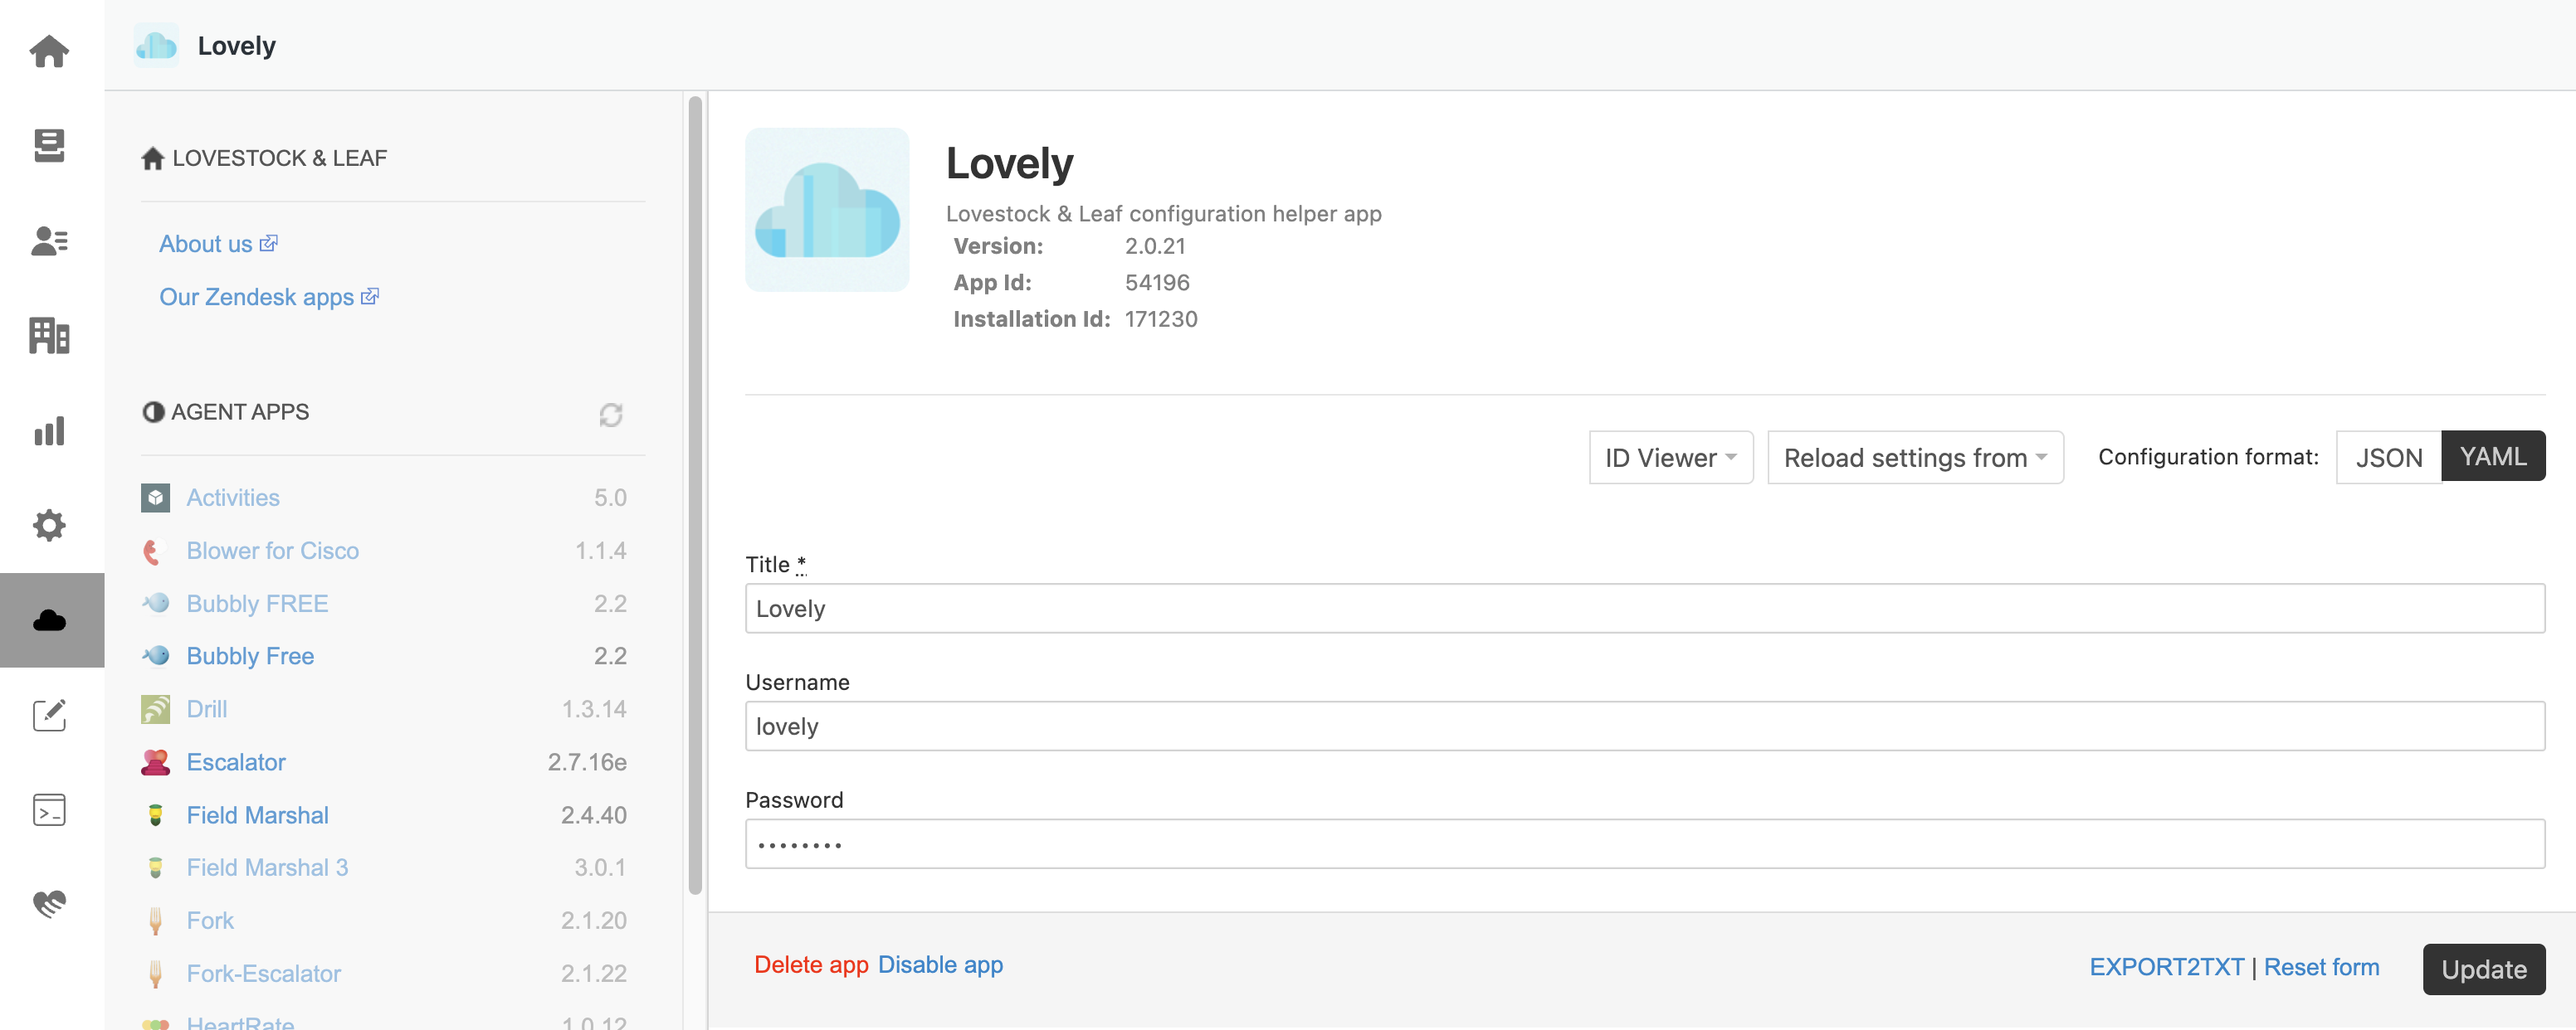This screenshot has height=1030, width=2576.
Task: Click the Fork app icon
Action: click(x=155, y=920)
